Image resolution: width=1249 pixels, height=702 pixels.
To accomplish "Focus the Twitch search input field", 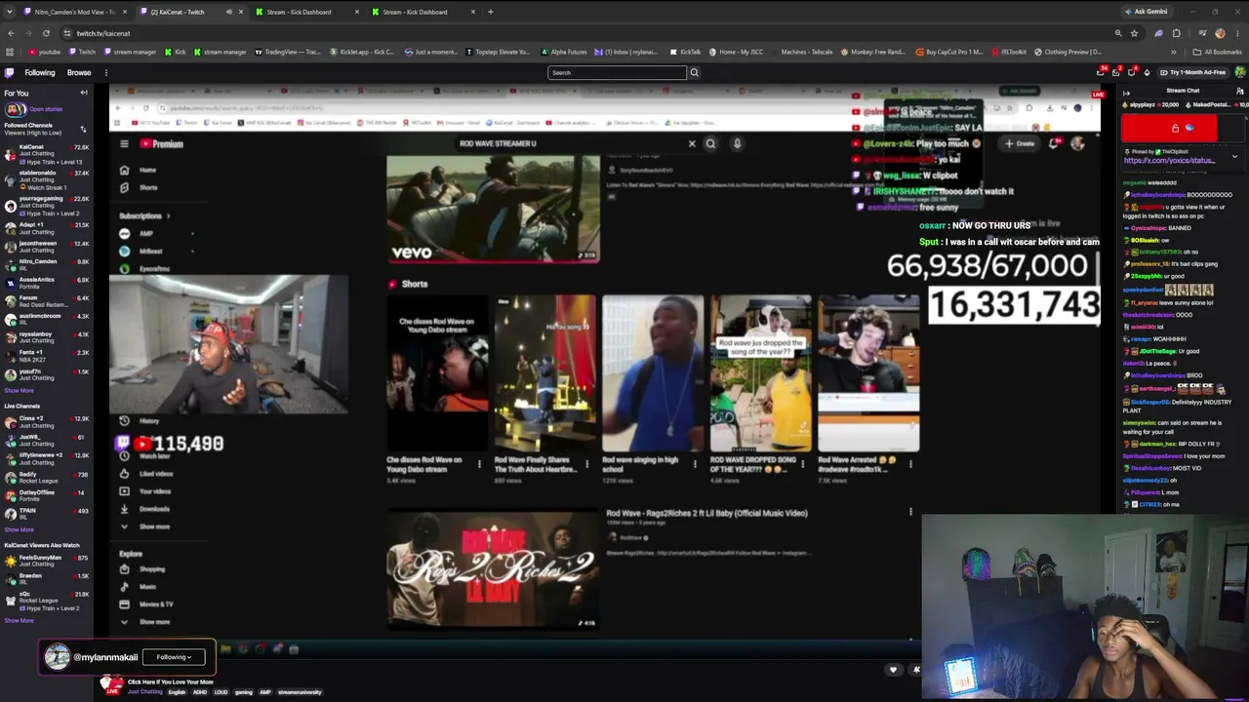I will coord(617,72).
